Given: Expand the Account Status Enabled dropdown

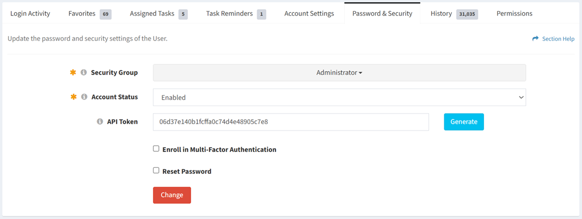Looking at the screenshot, I should click(339, 98).
